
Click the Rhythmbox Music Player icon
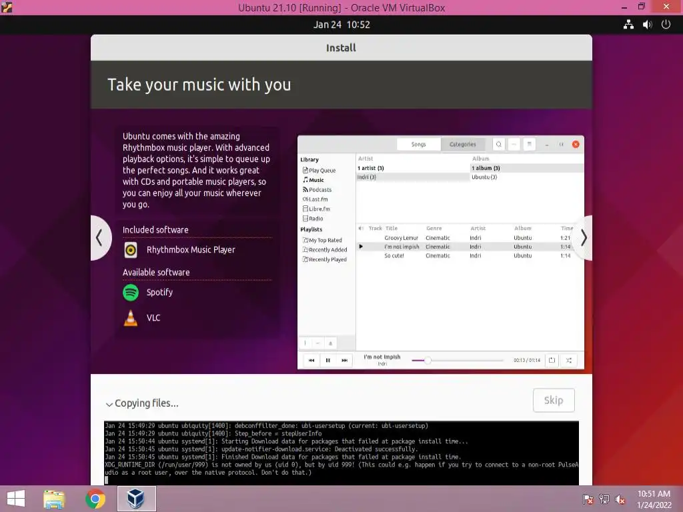click(131, 250)
